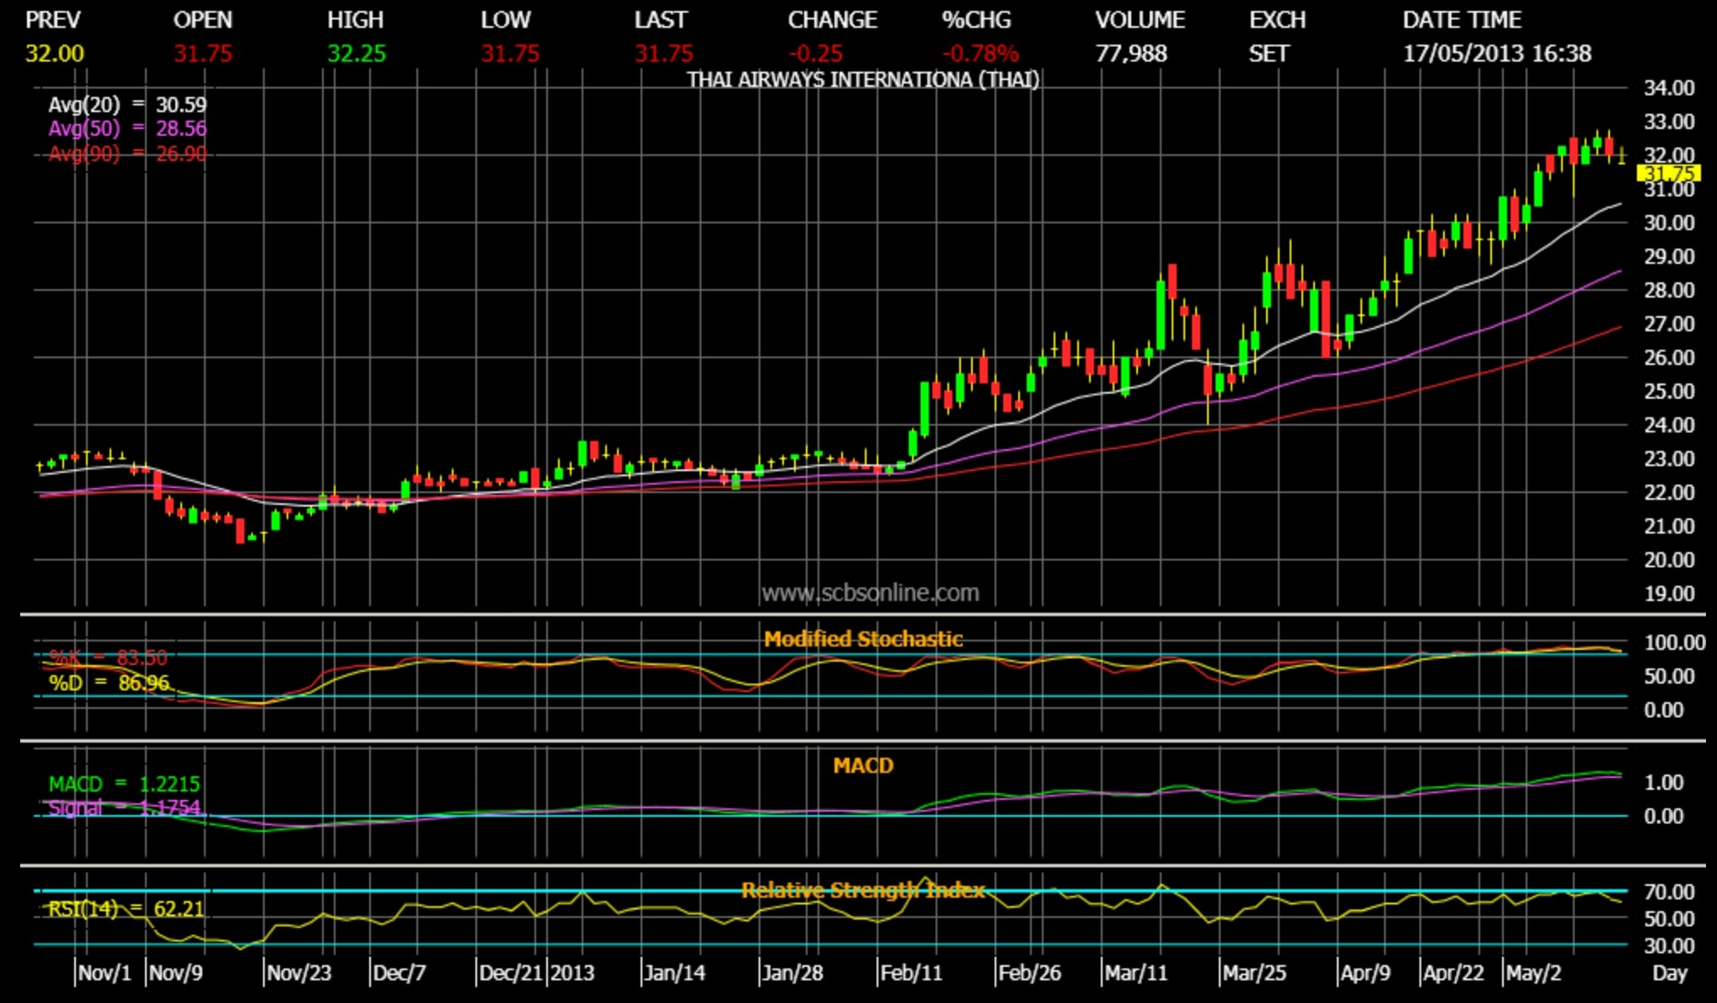Image resolution: width=1717 pixels, height=1003 pixels.
Task: Click the Apr/9 date axis label
Action: [x=1366, y=973]
